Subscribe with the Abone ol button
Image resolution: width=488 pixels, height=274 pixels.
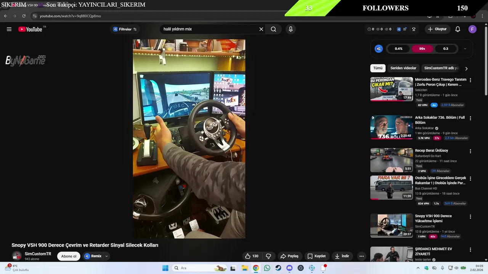pos(69,256)
